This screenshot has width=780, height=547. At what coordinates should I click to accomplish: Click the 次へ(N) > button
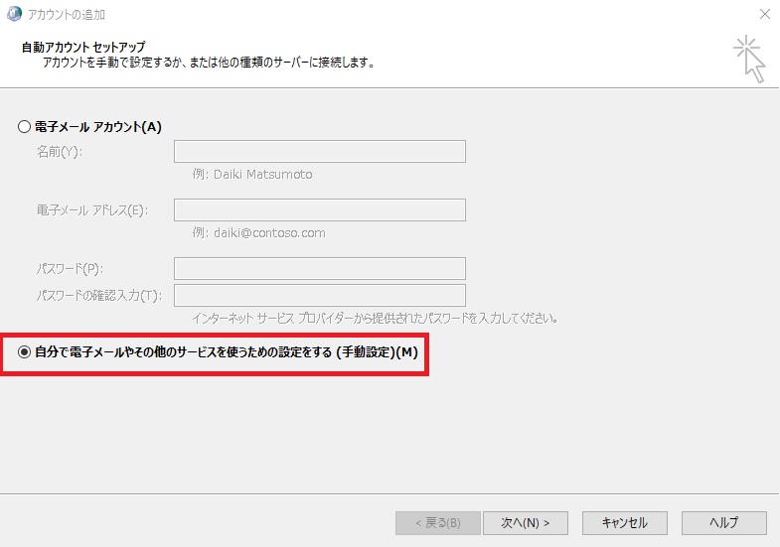click(x=526, y=523)
